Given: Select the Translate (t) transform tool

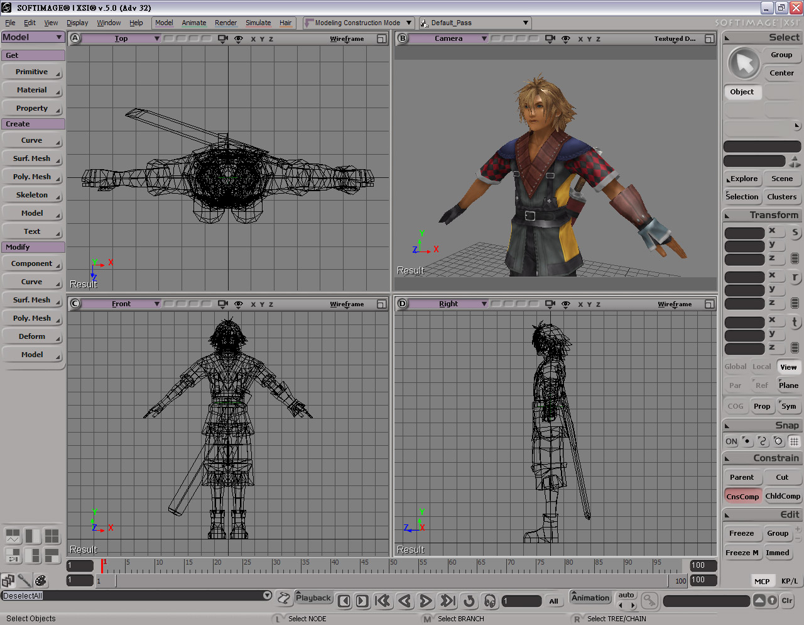Looking at the screenshot, I should [x=795, y=322].
